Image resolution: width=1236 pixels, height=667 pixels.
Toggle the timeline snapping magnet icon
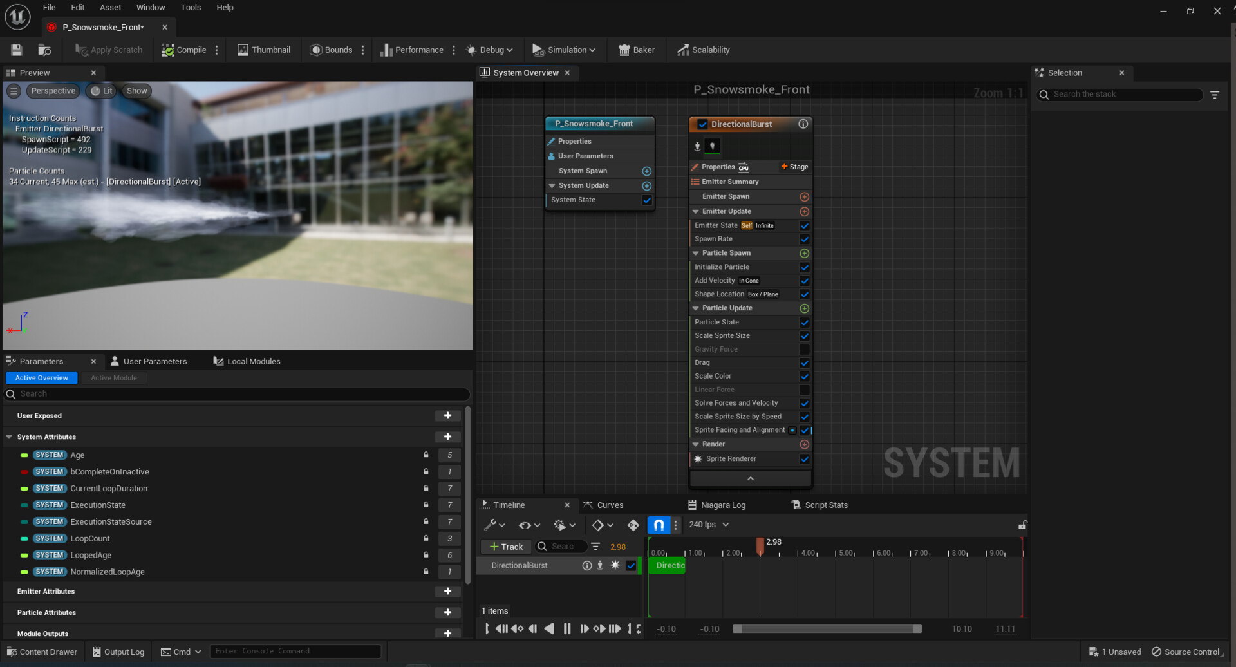659,525
